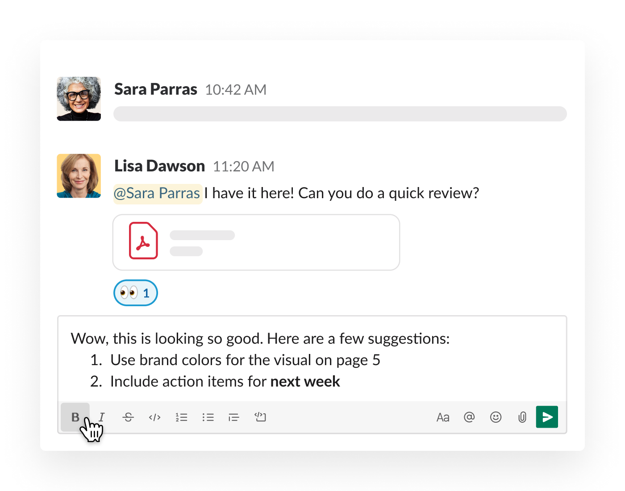
Task: Click the eyes emoji reaction
Action: point(136,293)
